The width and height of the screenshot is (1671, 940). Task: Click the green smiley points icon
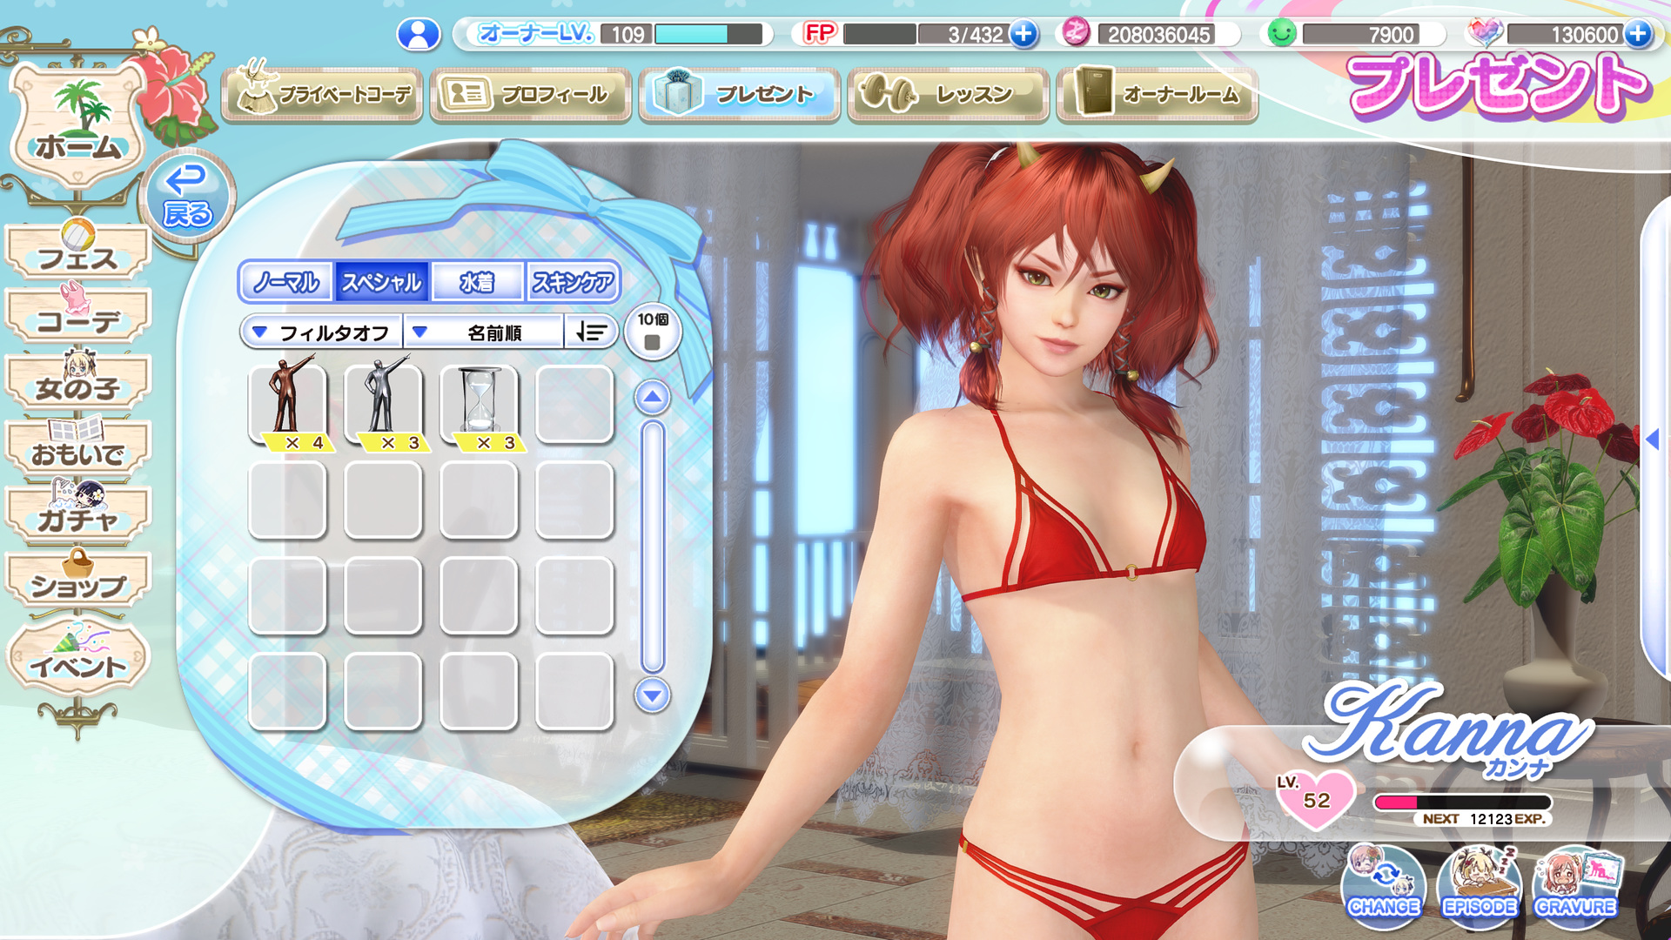tap(1281, 33)
